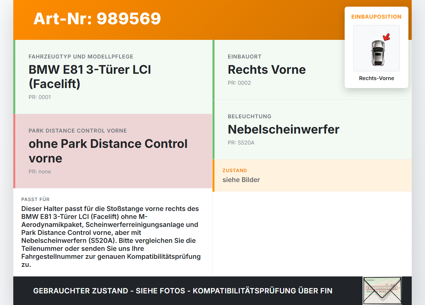
Task: Click the EINBAUPOSITION label
Action: (377, 17)
